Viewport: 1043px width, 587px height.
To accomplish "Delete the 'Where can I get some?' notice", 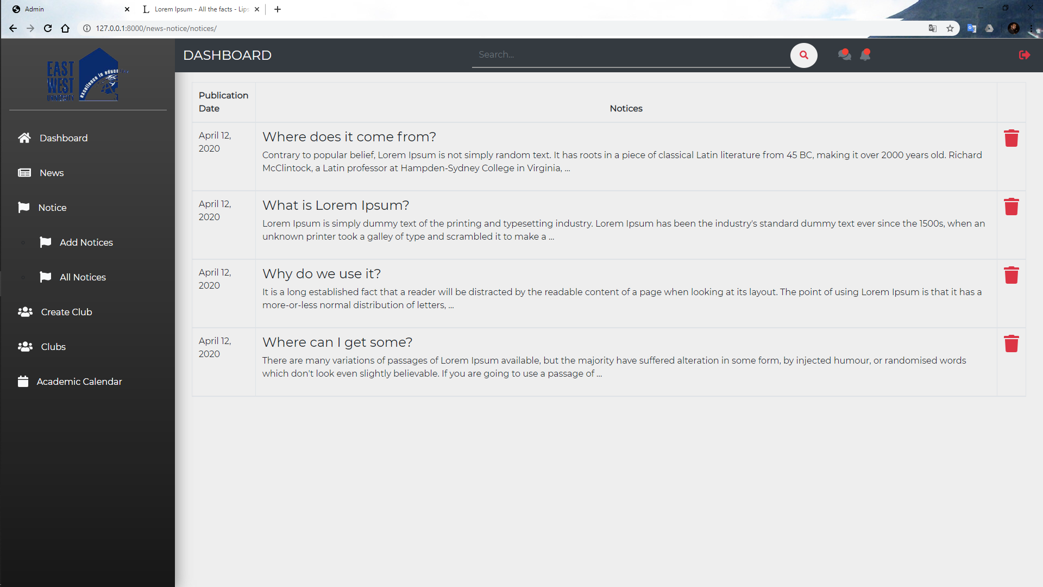I will [x=1011, y=344].
